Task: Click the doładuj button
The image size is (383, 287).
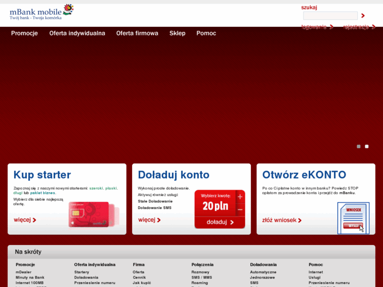Action: pos(220,222)
